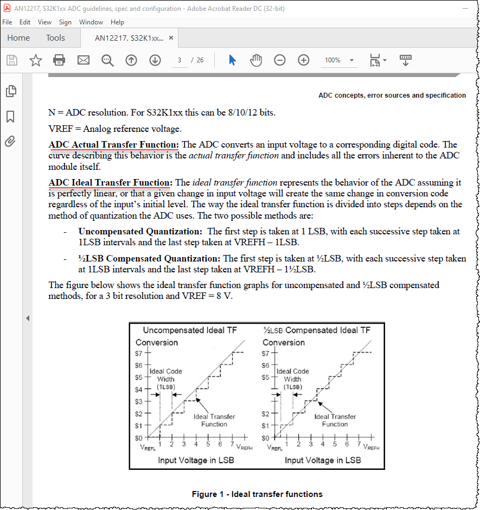This screenshot has width=480, height=510.
Task: Open the Find text magnifier tool
Action: (107, 61)
